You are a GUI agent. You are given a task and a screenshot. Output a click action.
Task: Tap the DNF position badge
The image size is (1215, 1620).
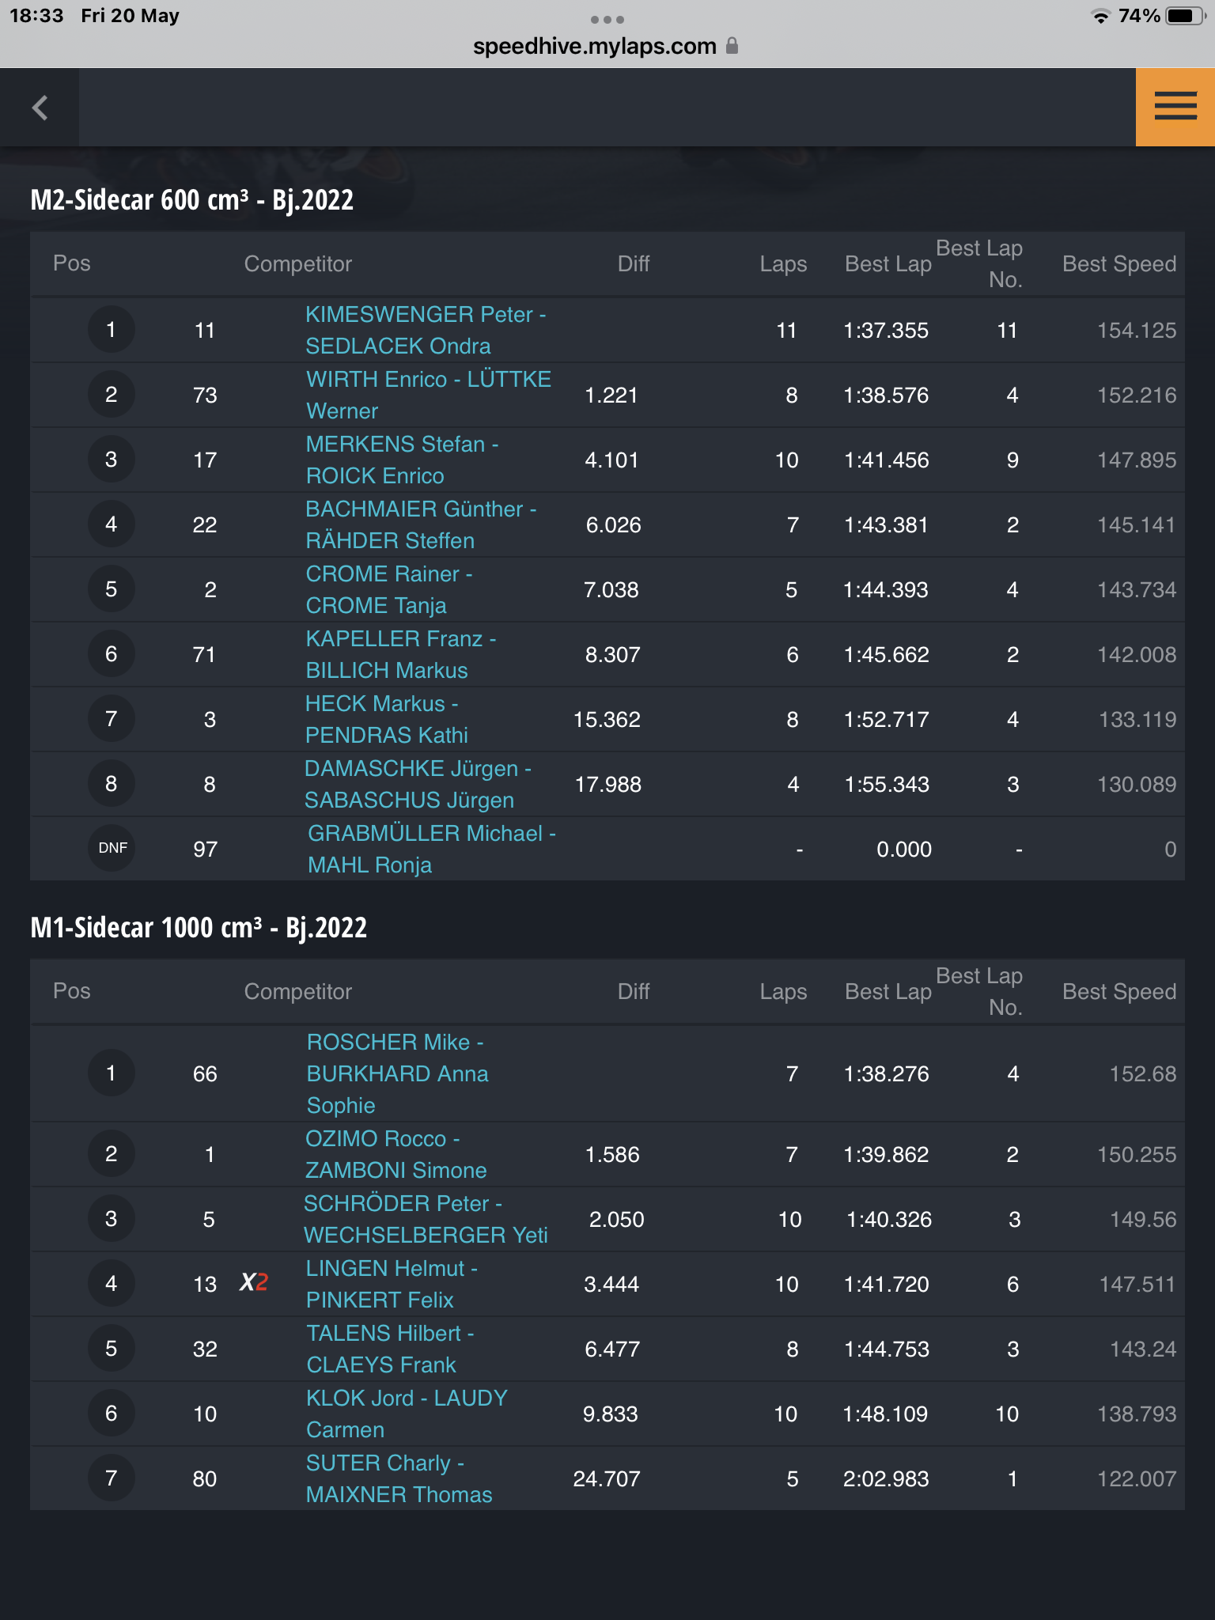pos(112,848)
